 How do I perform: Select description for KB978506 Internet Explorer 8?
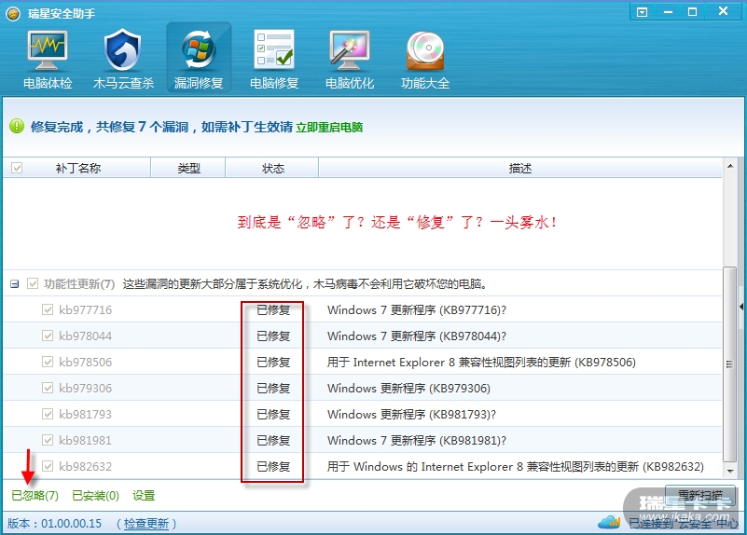481,363
